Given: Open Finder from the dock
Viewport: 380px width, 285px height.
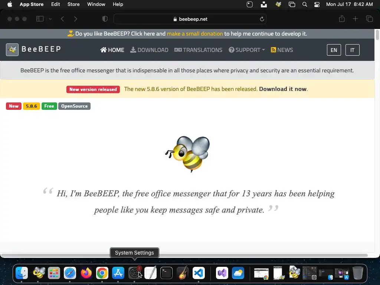Looking at the screenshot, I should coord(22,273).
